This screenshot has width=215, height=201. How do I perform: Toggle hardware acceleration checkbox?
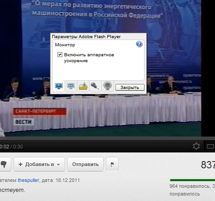60,54
